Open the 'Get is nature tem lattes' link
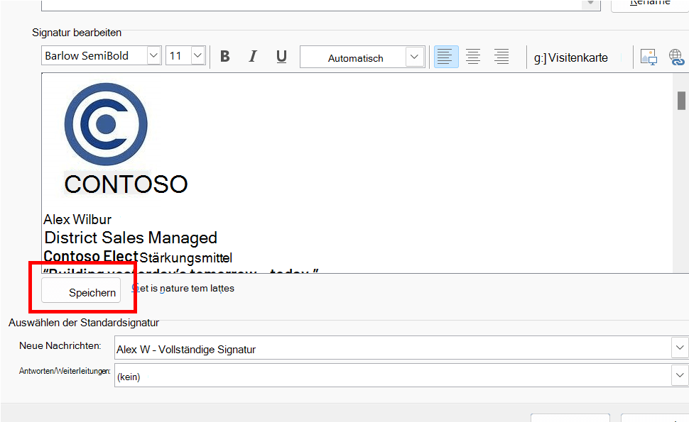The width and height of the screenshot is (689, 422). [x=183, y=288]
